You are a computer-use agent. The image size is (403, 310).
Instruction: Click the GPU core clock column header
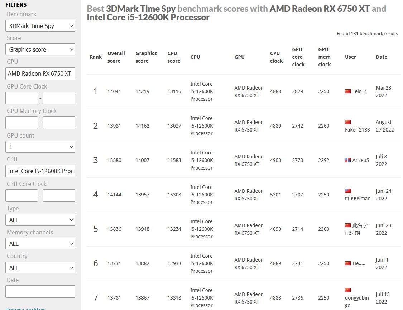(x=298, y=57)
